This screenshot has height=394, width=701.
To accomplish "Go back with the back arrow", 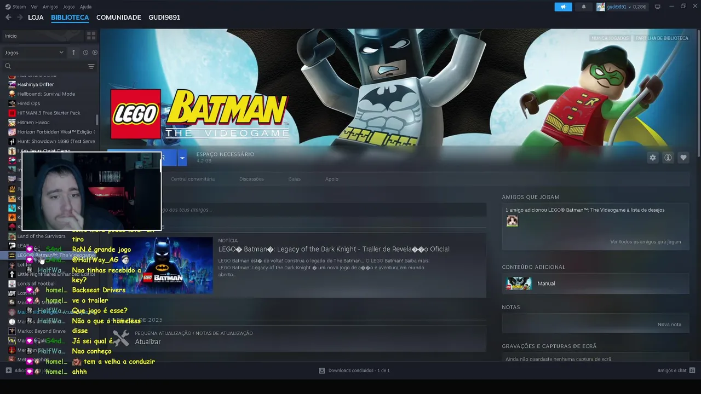I will 8,18.
